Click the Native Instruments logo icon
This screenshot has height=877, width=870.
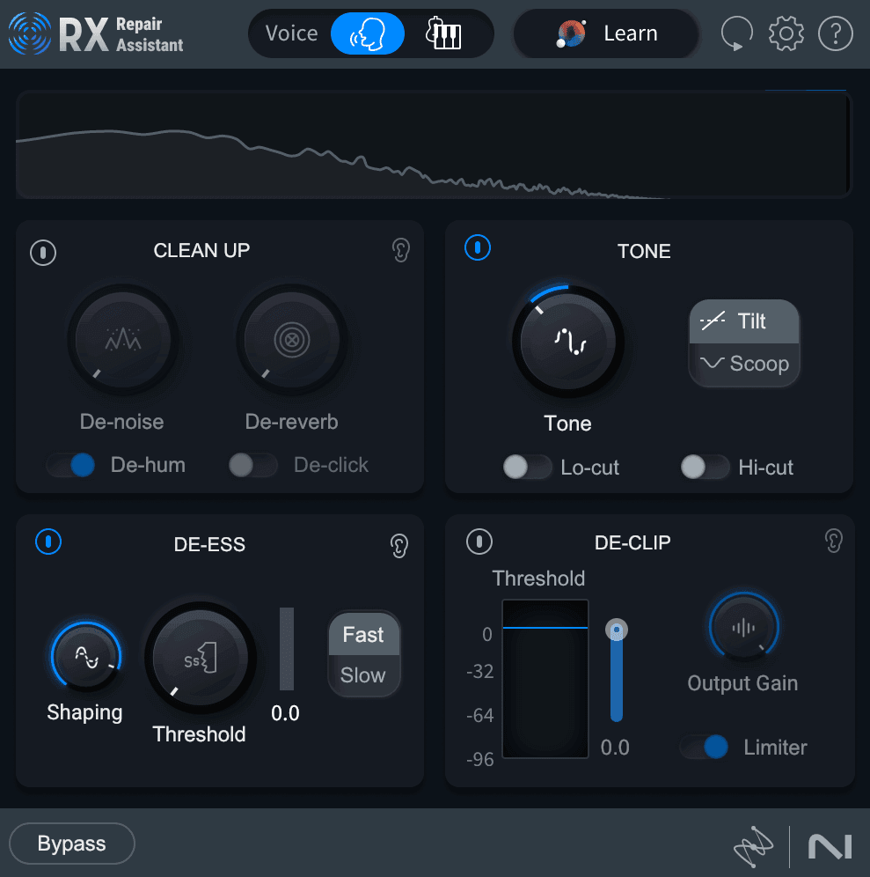[x=830, y=846]
